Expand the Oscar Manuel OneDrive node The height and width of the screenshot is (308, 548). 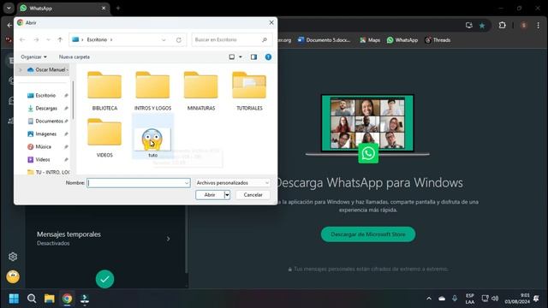tap(21, 70)
